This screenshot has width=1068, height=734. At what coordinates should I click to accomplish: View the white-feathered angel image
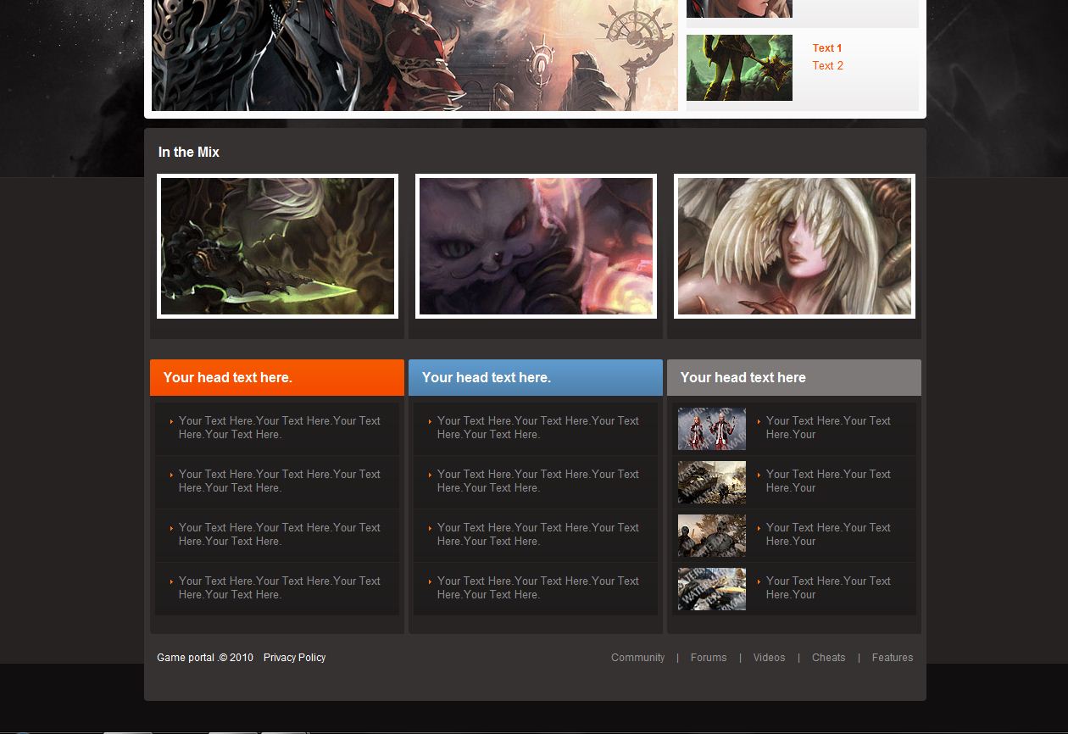point(794,247)
